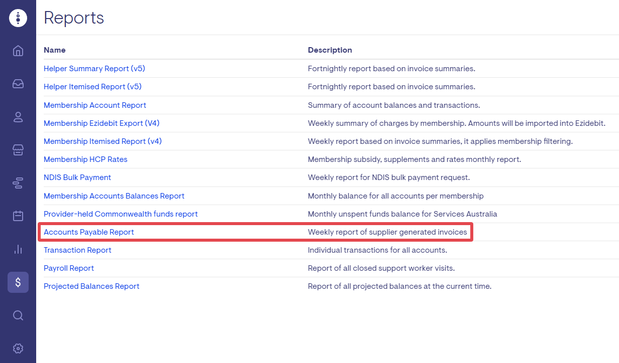
Task: Open the NDIS Bulk Payment report
Action: [x=77, y=177]
